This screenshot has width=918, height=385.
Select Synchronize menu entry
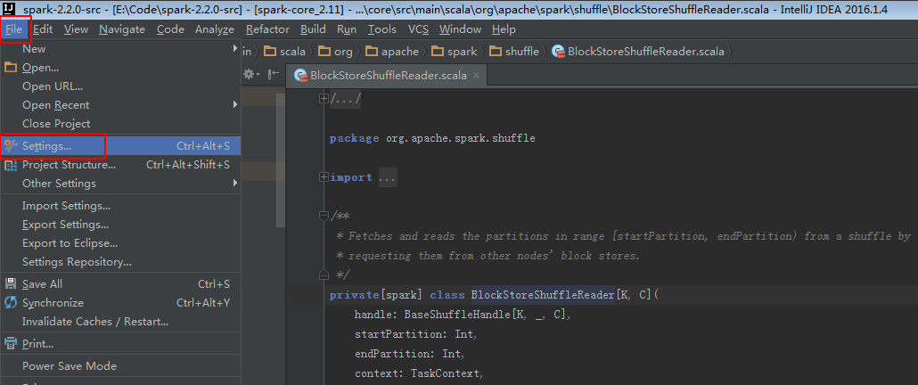coord(120,303)
